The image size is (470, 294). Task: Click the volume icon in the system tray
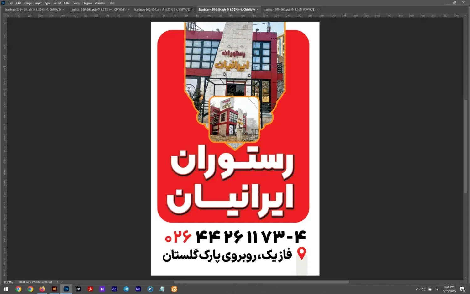click(423, 289)
